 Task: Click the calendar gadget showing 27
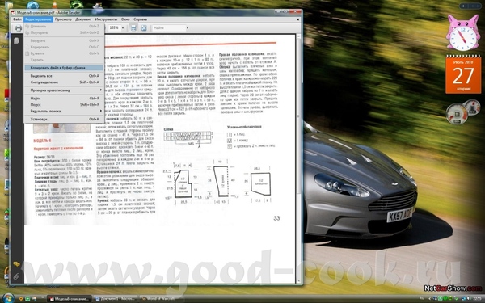[x=463, y=74]
